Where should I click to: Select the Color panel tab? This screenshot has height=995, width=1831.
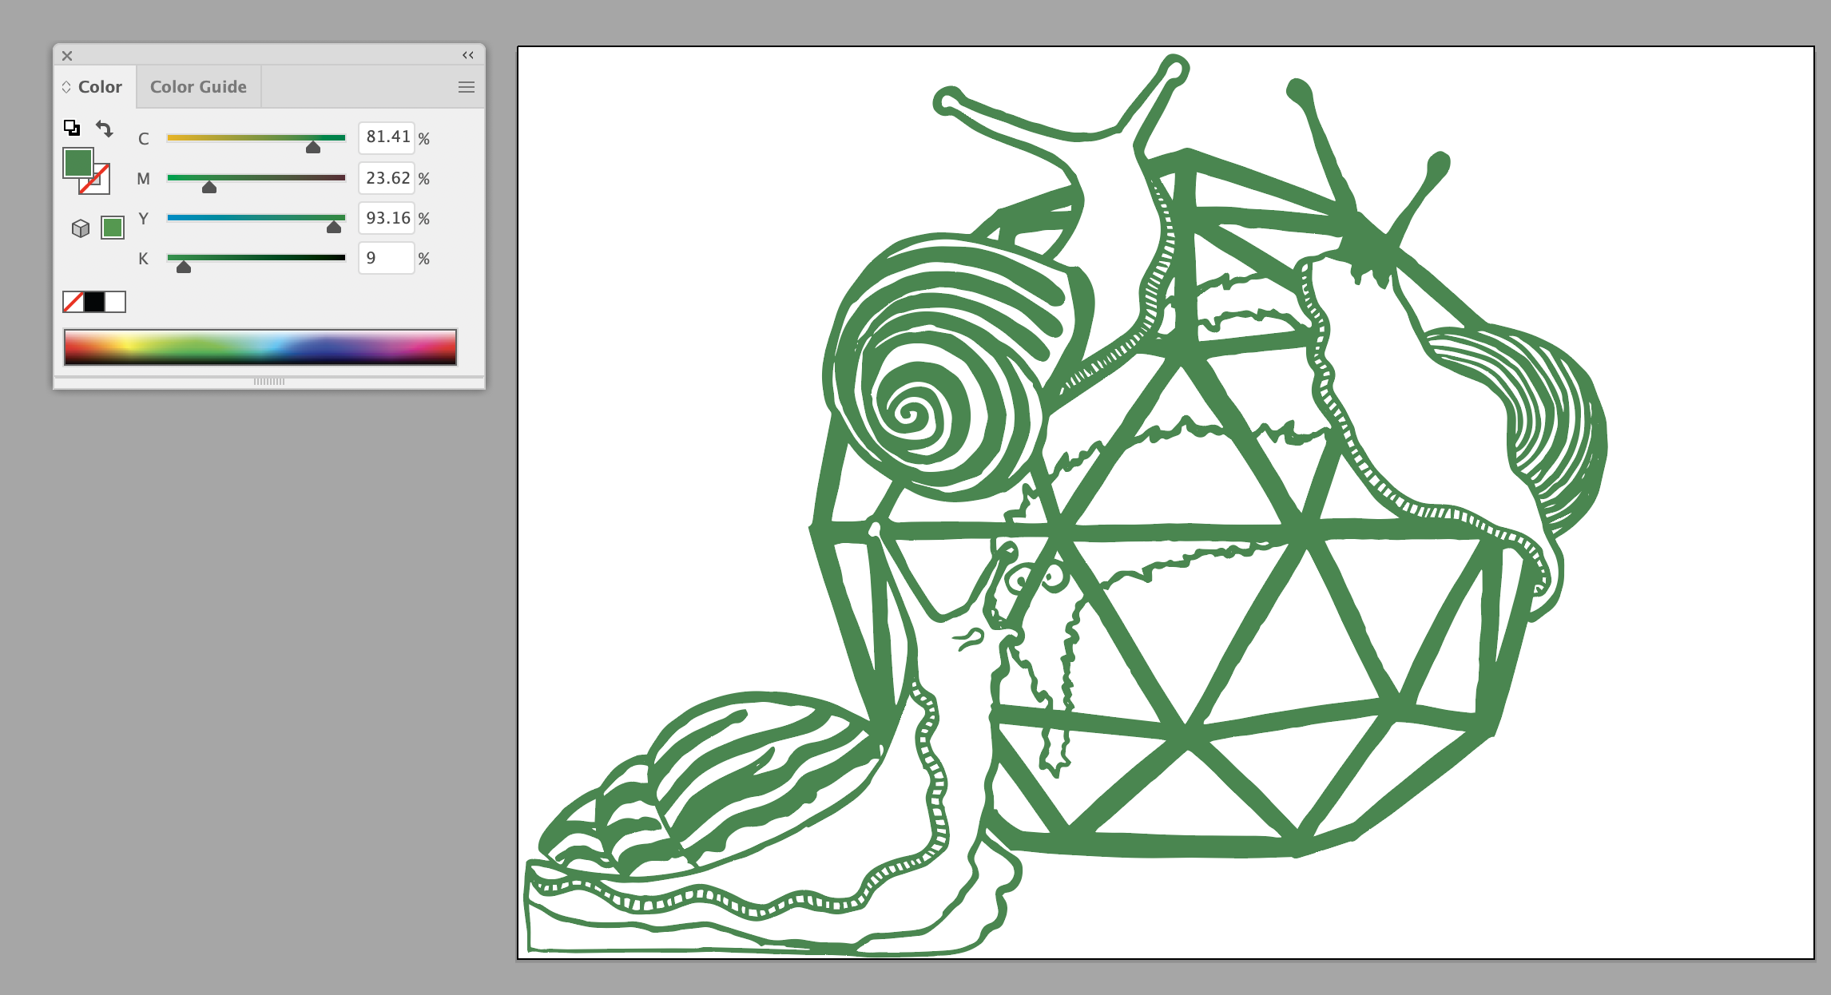pos(100,87)
